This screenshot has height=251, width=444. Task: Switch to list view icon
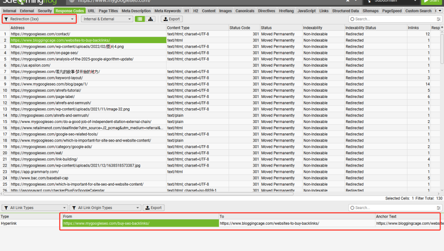[x=140, y=19]
